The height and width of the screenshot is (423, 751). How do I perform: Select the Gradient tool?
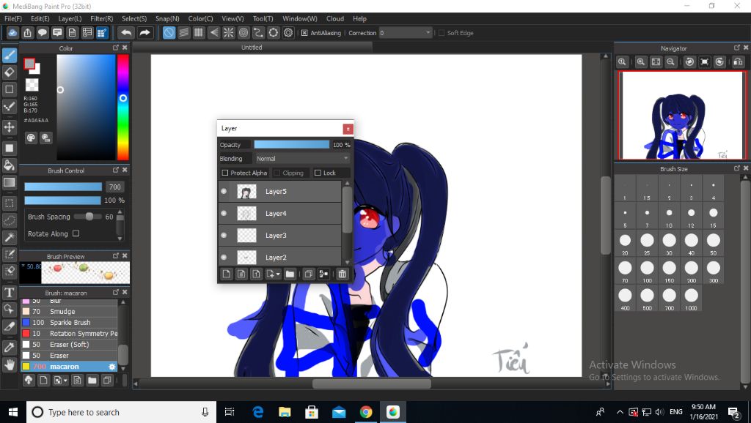(x=9, y=182)
